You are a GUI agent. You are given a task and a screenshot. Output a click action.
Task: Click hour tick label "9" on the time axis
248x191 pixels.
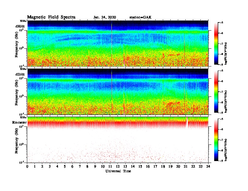click(95, 166)
